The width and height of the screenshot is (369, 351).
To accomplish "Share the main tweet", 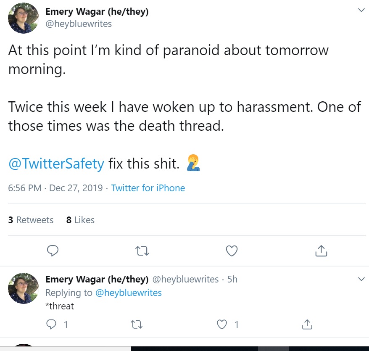I will coord(321,251).
